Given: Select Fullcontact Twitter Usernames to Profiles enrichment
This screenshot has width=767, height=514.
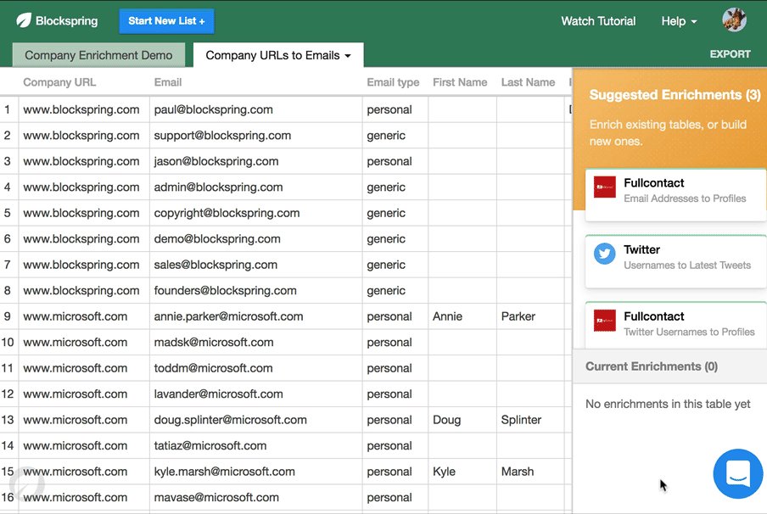Looking at the screenshot, I should (675, 325).
